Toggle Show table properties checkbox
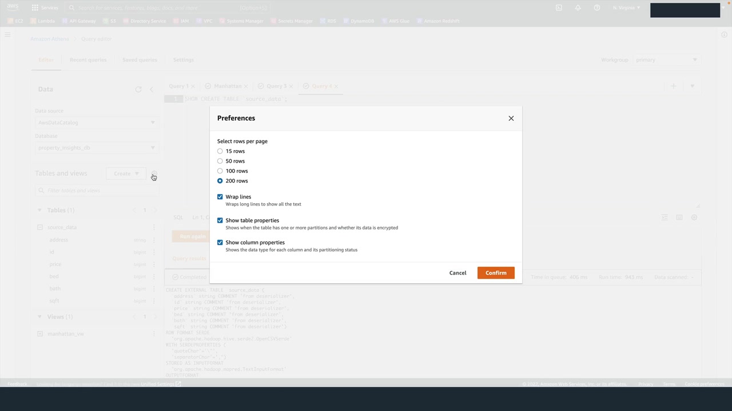This screenshot has height=411, width=732. point(220,220)
